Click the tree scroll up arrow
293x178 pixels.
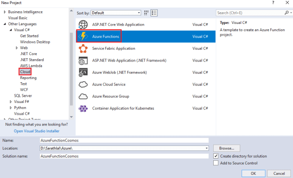[x=71, y=11]
